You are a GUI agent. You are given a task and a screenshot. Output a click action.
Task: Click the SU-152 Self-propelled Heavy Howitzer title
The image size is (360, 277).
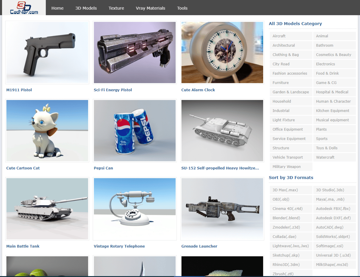coord(220,168)
